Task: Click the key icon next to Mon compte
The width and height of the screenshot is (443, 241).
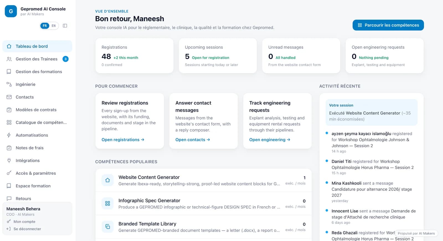Action: click(x=9, y=222)
